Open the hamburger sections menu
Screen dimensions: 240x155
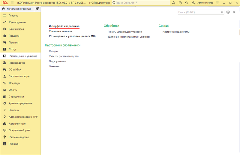click(12, 3)
